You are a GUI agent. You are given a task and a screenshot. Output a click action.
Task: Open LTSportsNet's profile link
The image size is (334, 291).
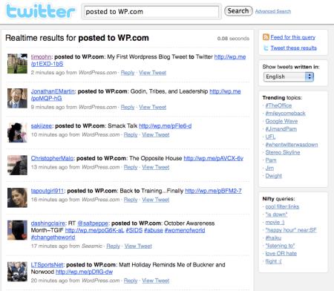coord(47,265)
